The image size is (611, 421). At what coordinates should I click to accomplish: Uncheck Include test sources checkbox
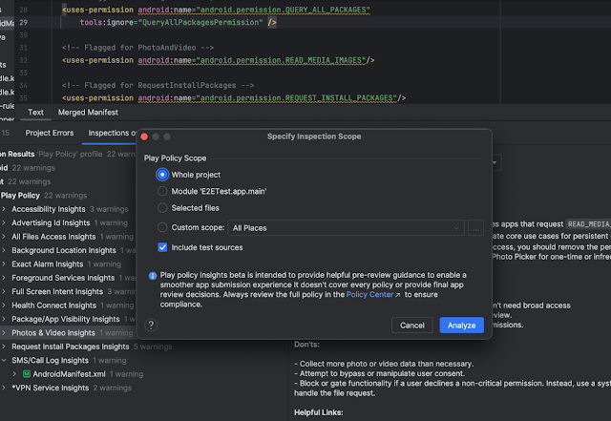click(x=163, y=247)
